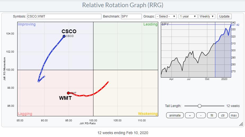Click the ctr center button
245x137 pixels.
point(223,115)
